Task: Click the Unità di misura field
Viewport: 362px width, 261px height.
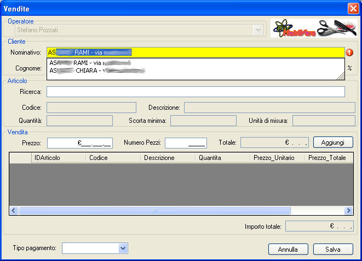Action: [x=324, y=121]
